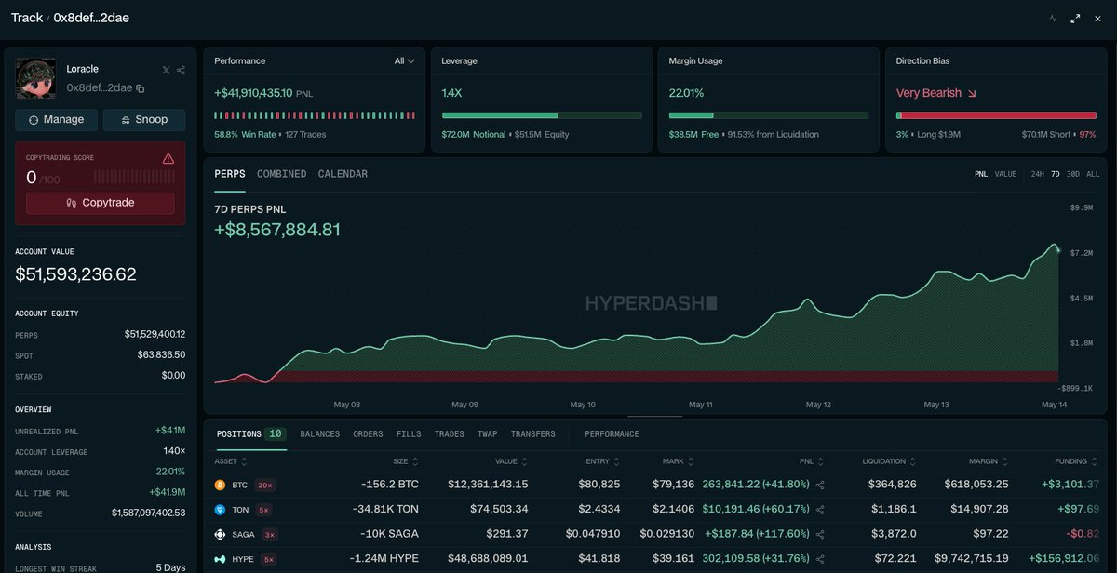Click the TON coin icon

tap(221, 510)
